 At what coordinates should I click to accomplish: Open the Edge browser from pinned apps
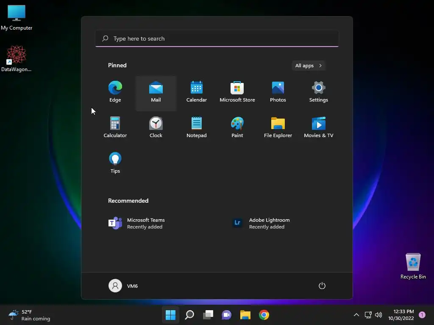115,92
